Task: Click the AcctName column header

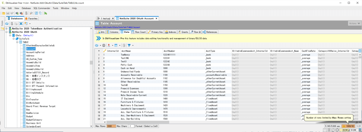Action: (126, 51)
